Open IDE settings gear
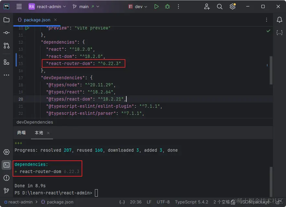Viewport: 286px width, 207px height. (x=233, y=6)
